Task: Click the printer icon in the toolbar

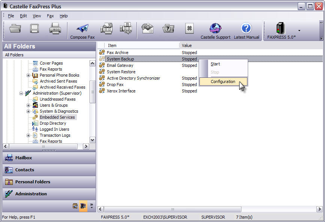Action: (x=55, y=29)
